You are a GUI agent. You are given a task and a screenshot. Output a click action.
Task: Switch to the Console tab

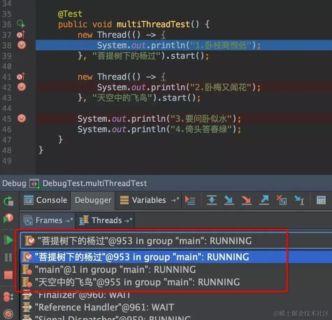45,200
